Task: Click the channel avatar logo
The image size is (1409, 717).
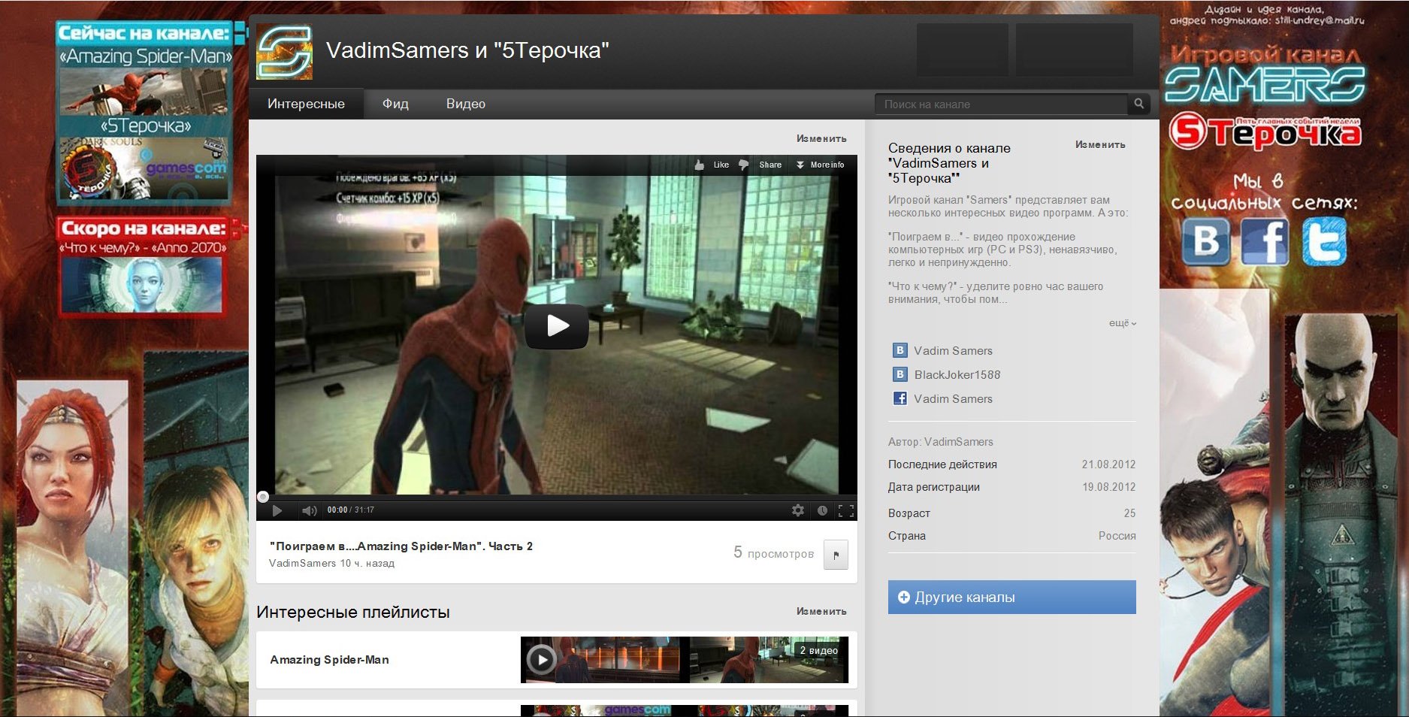Action: [x=284, y=52]
